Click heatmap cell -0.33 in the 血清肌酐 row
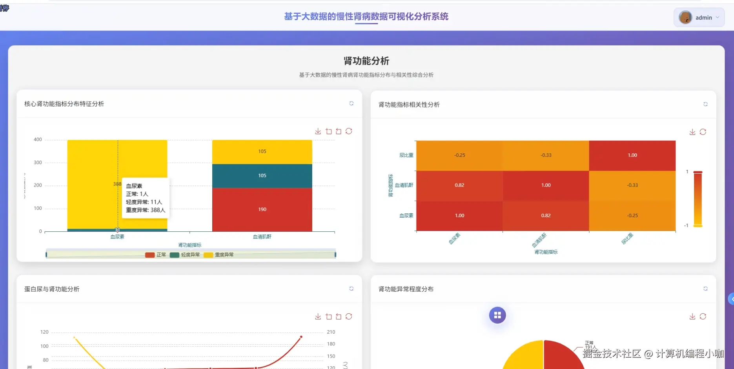This screenshot has height=369, width=734. tap(632, 185)
